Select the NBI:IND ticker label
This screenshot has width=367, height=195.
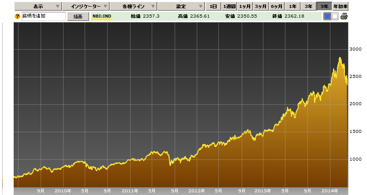(x=102, y=16)
